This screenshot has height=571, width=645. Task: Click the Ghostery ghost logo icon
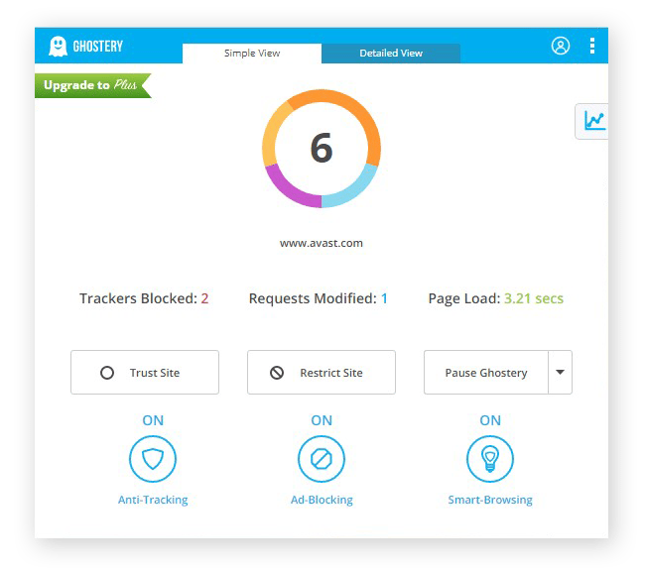click(58, 46)
